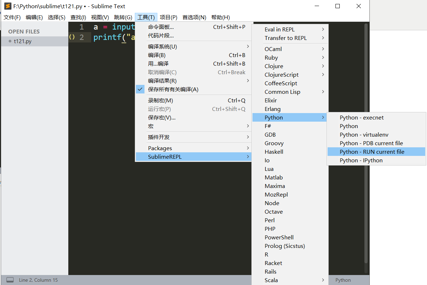Click the unsaved dot beside t121.py

coord(10,41)
